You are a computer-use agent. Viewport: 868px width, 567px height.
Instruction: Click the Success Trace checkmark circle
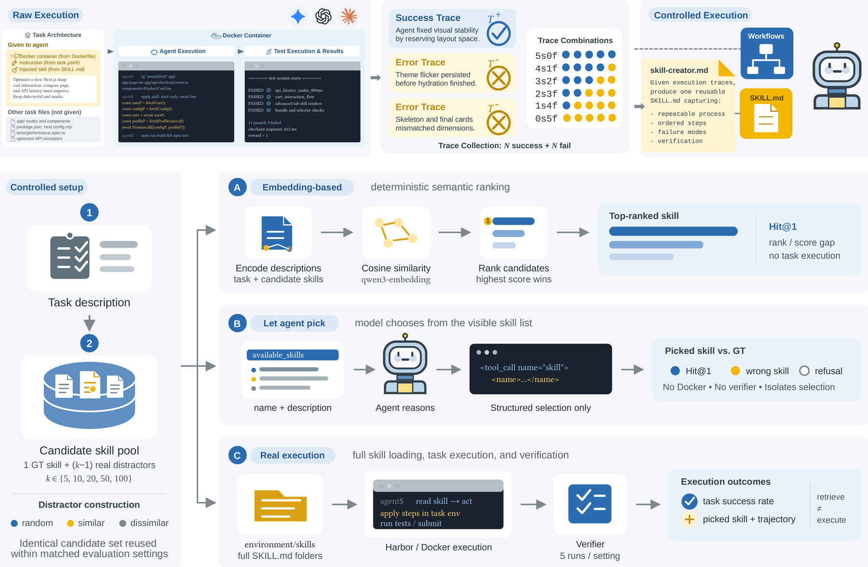[499, 34]
